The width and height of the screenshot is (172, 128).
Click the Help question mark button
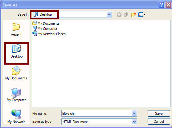(x=161, y=5)
